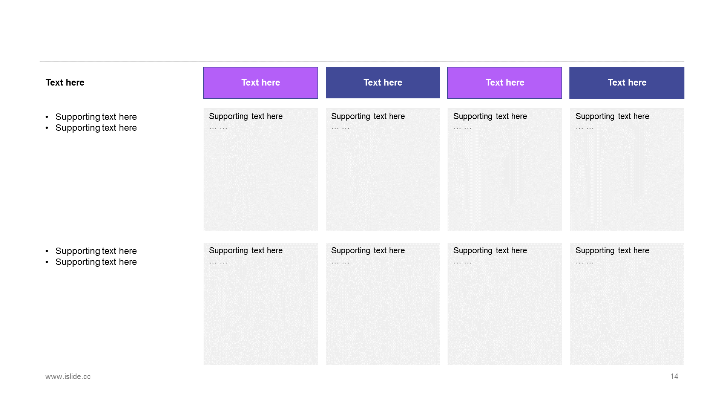724x407 pixels.
Task: Click the bold "Text here" title on left
Action: [x=65, y=83]
